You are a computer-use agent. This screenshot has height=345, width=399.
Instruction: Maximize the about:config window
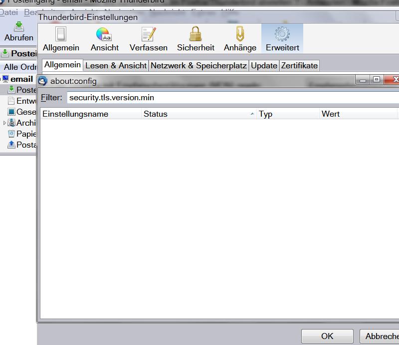377,80
